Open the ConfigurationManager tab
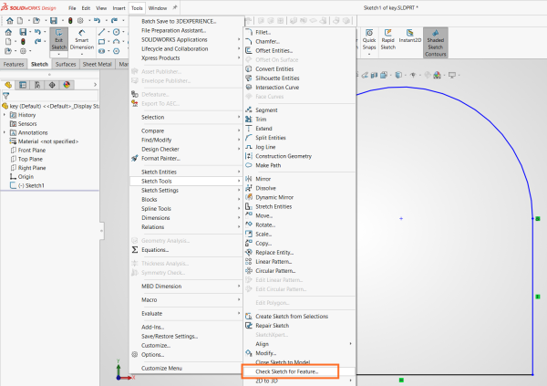The width and height of the screenshot is (547, 386). 37,85
